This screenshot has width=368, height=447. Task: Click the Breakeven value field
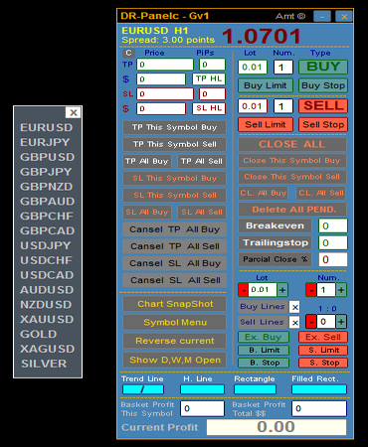tap(333, 225)
